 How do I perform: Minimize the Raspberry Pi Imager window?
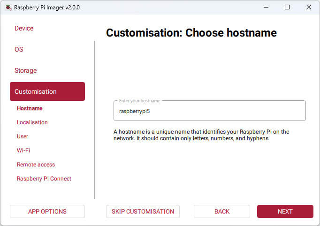[x=266, y=8]
